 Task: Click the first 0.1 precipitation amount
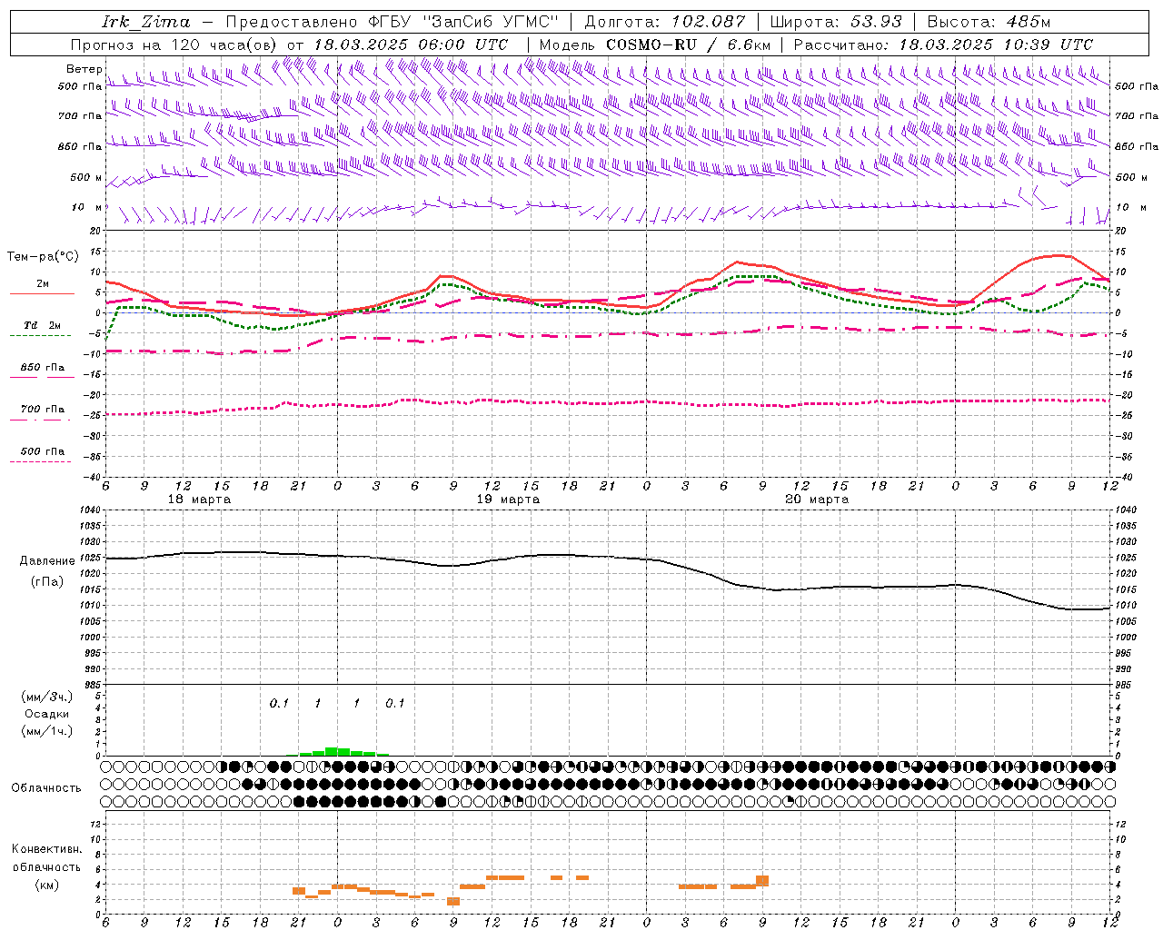click(x=279, y=703)
